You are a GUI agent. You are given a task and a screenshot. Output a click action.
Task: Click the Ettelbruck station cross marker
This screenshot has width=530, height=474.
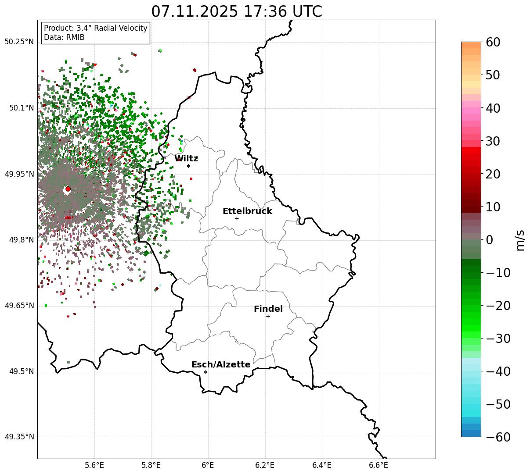pyautogui.click(x=237, y=218)
